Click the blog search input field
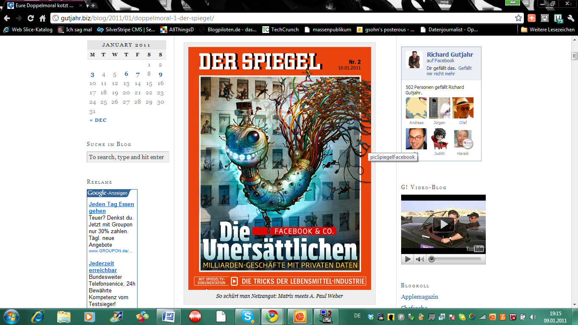The height and width of the screenshot is (325, 578). pyautogui.click(x=128, y=157)
